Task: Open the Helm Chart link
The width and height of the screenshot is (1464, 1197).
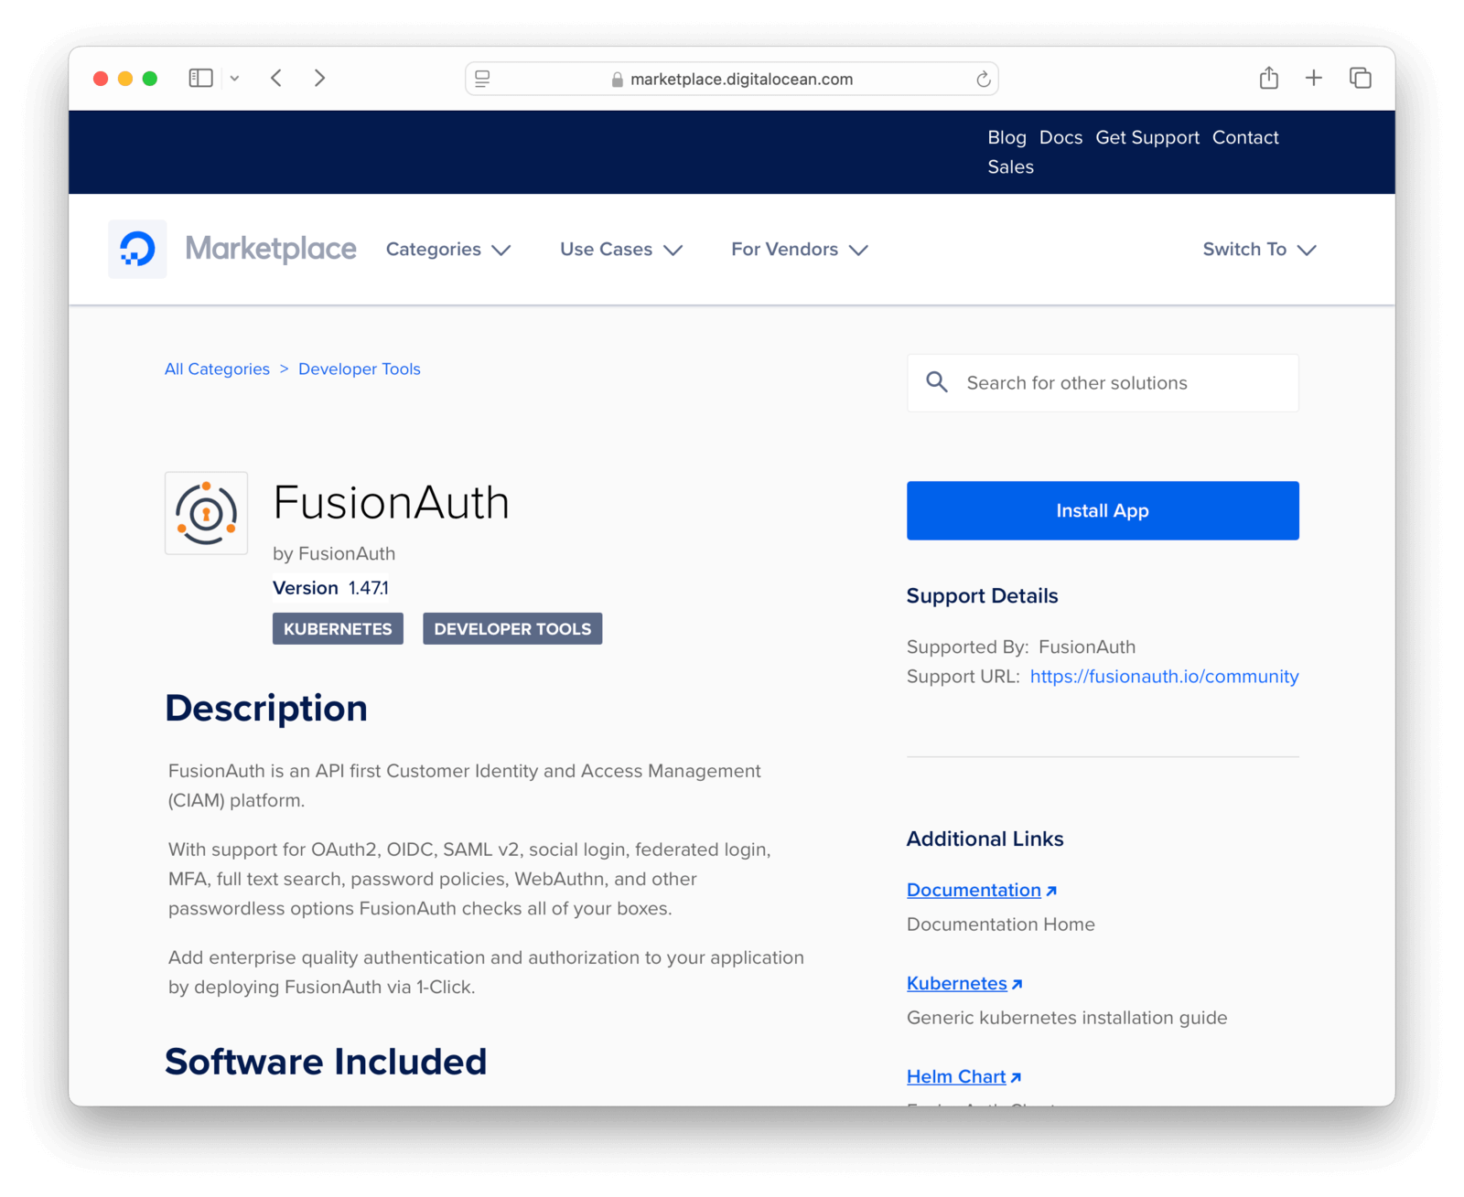Action: coord(957,1076)
